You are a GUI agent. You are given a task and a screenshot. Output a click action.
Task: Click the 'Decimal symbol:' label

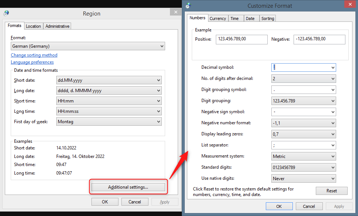(218, 67)
